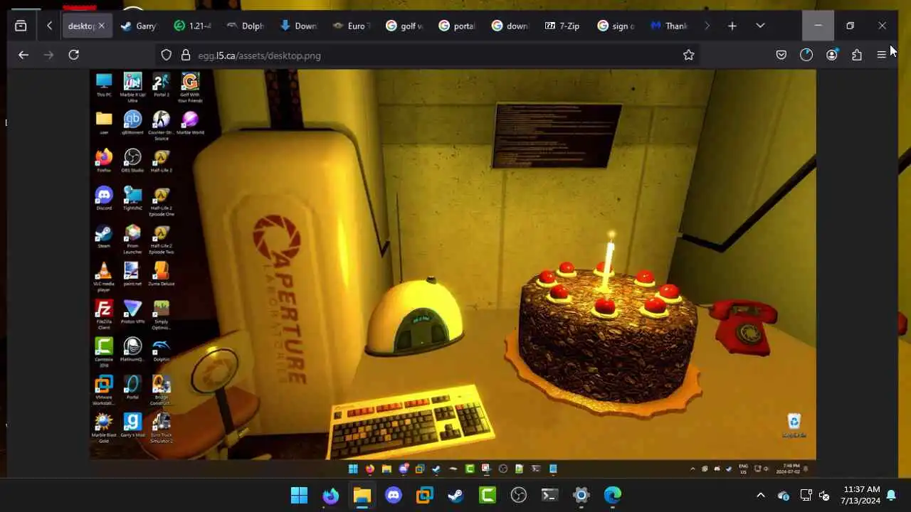
Task: Switch to the portal tab
Action: pos(456,26)
